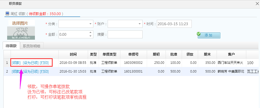Click the 添加 button to add entry
Screen dimensions: 260x108
(209, 35)
